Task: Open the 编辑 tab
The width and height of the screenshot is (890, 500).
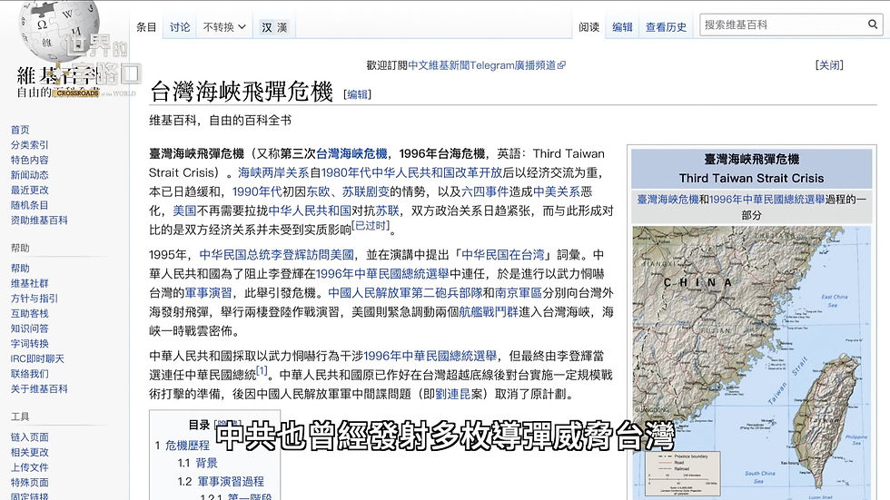Action: 622,26
